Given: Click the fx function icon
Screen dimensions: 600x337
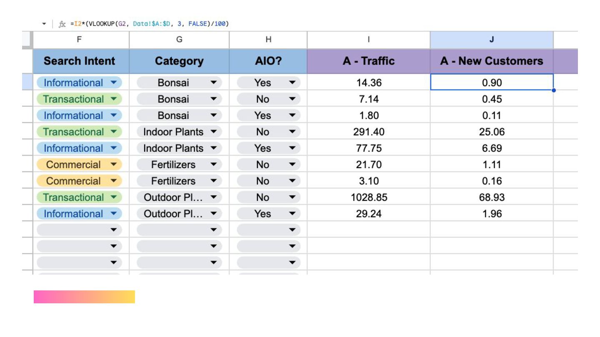Looking at the screenshot, I should click(62, 24).
